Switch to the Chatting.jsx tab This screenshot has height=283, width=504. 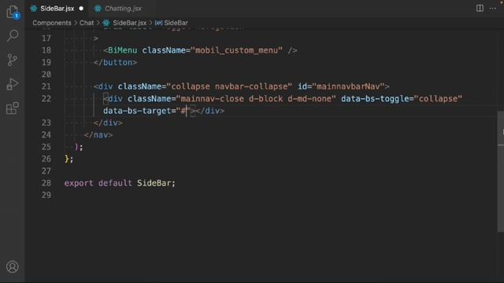click(123, 9)
